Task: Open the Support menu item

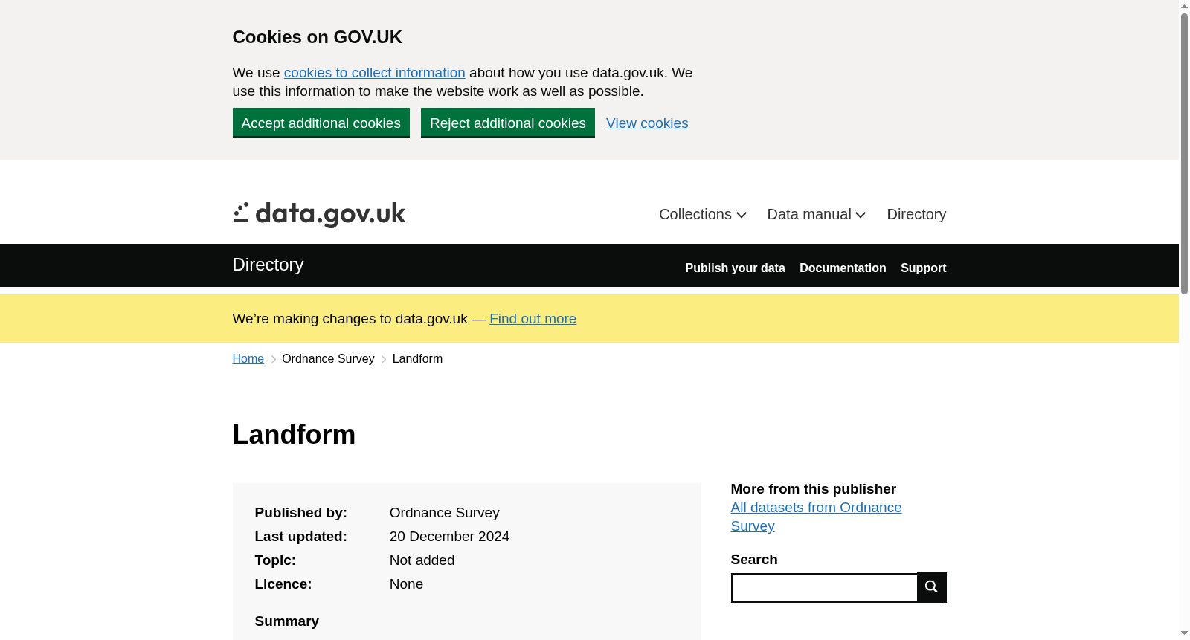Action: [x=924, y=268]
